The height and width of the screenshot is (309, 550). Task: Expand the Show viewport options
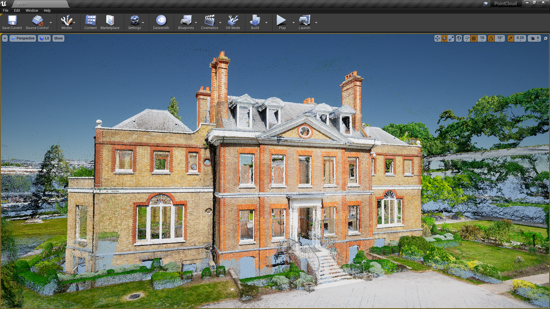tap(58, 38)
